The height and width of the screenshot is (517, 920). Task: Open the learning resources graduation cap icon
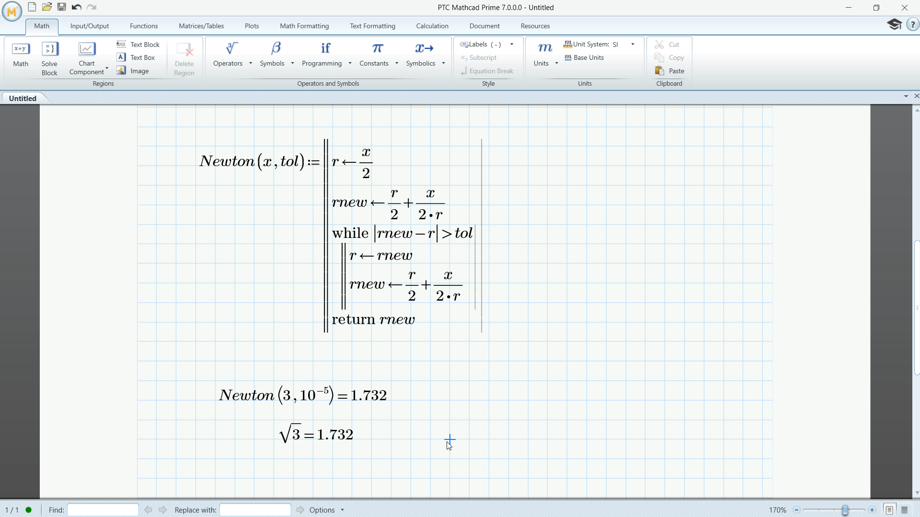coord(894,24)
